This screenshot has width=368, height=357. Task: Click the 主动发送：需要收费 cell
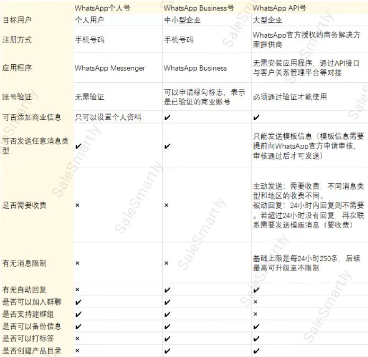(x=309, y=205)
